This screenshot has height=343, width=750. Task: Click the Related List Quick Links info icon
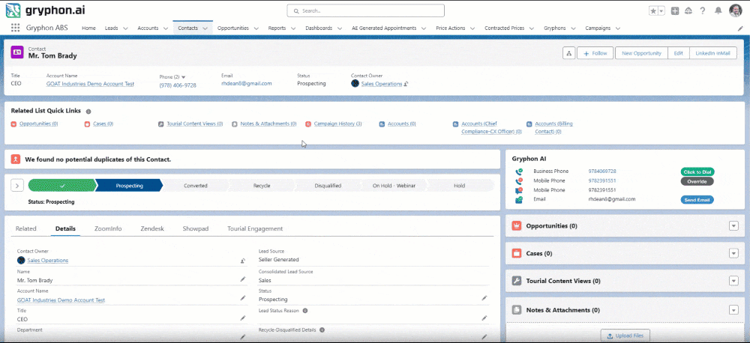[88, 112]
